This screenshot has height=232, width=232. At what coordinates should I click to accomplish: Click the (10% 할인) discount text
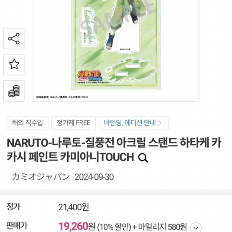click(x=114, y=227)
